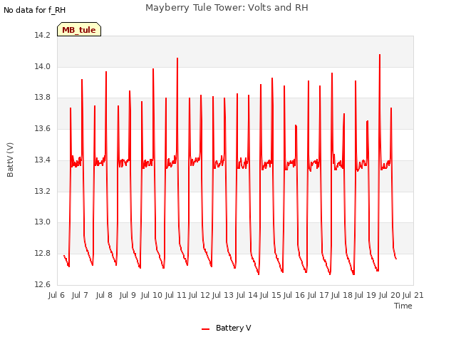Click the Jul 11 x-axis date
456x342 pixels.
(176, 295)
